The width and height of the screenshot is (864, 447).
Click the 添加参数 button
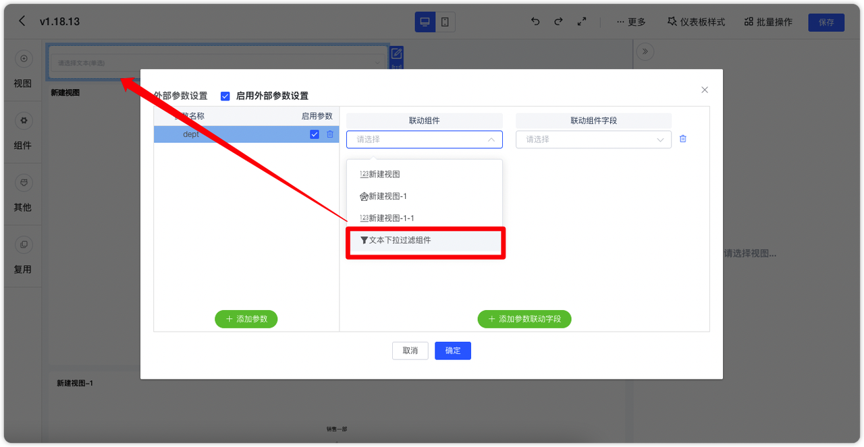[x=246, y=319]
